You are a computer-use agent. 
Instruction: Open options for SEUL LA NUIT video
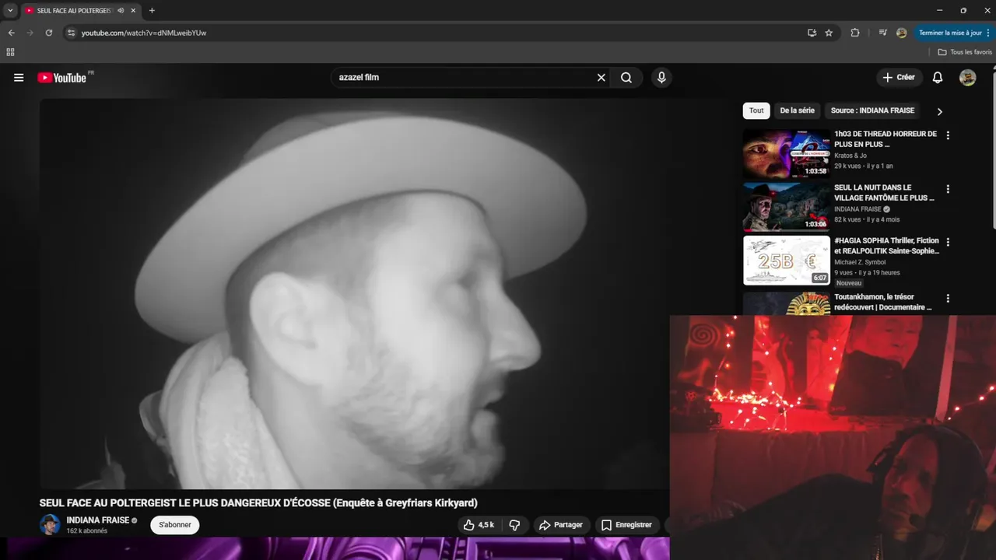click(x=948, y=189)
